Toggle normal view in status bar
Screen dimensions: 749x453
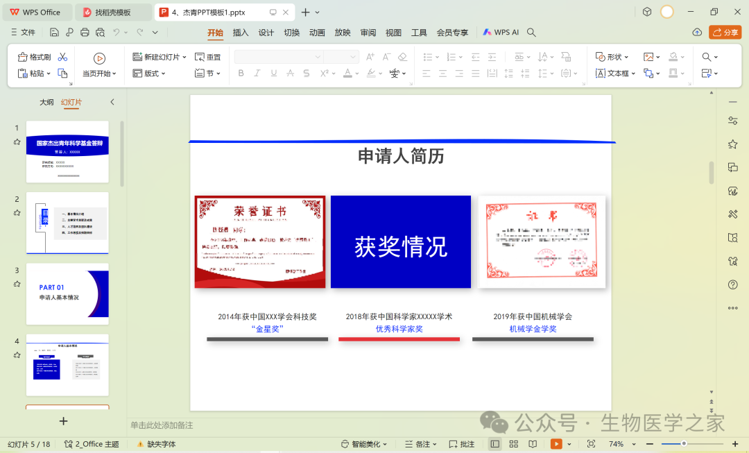(x=495, y=444)
